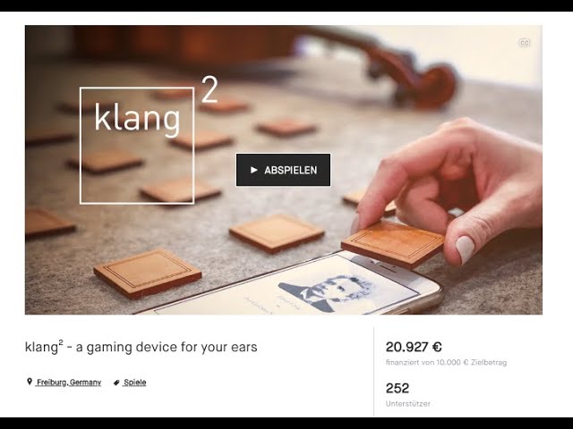
Task: Open the Freiburg, Germany location link
Action: click(x=69, y=383)
